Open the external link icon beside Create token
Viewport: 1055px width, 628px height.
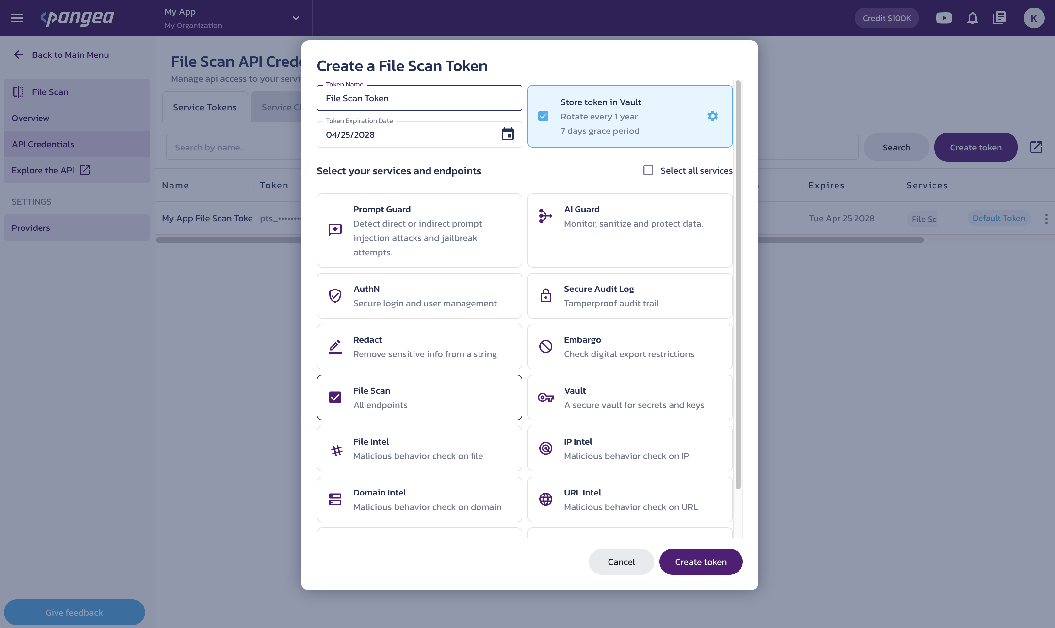[1035, 147]
